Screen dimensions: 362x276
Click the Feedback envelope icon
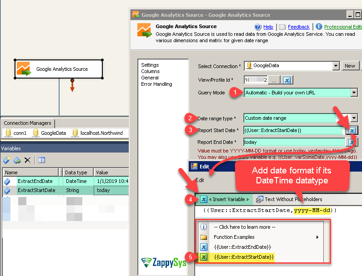click(282, 27)
